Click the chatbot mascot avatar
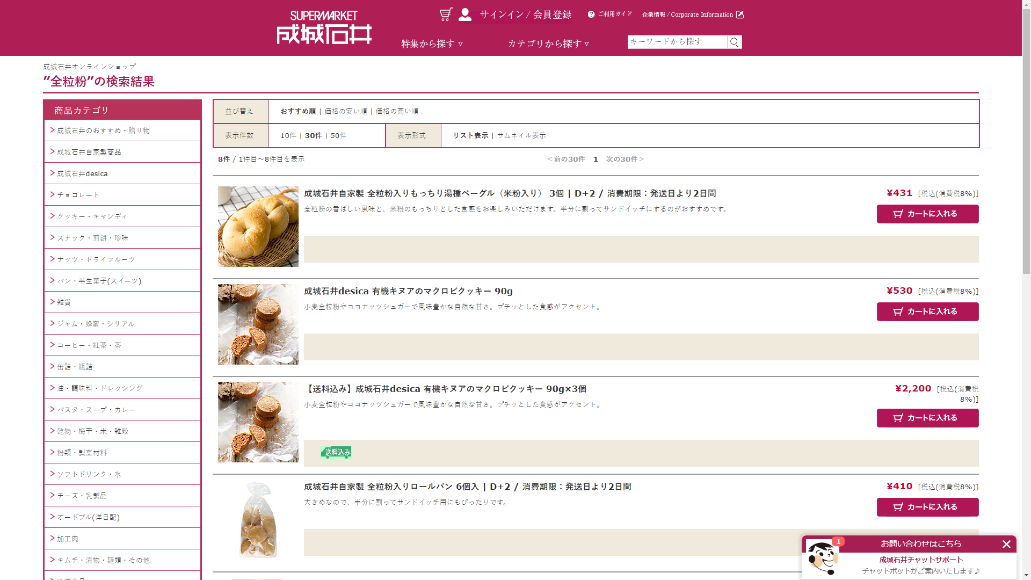The image size is (1031, 580). click(x=822, y=559)
